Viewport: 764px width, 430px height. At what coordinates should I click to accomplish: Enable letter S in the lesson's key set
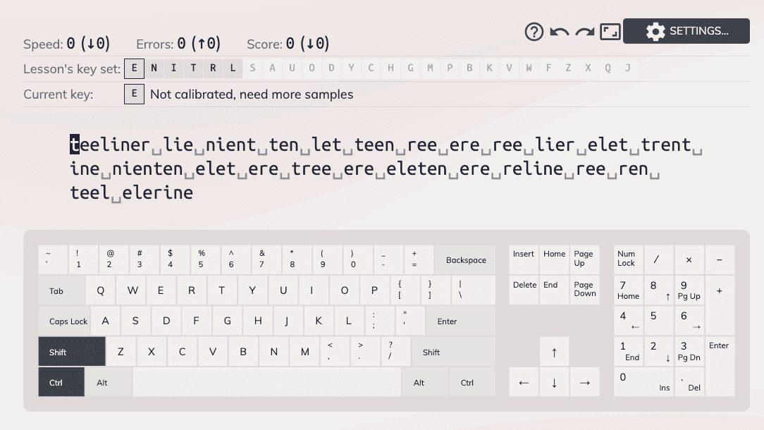(252, 68)
